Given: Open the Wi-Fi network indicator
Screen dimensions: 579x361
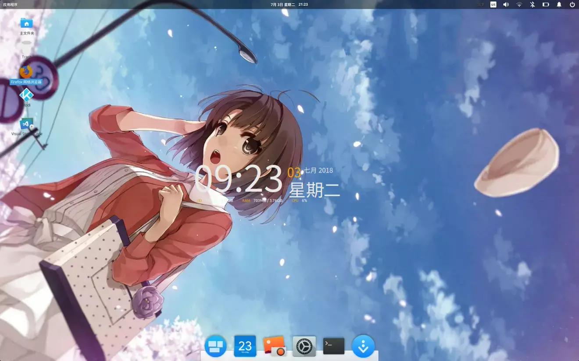Looking at the screenshot, I should point(519,4).
